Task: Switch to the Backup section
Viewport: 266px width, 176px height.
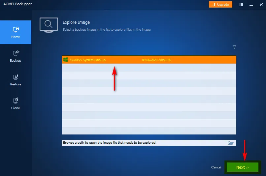Action: coord(16,56)
